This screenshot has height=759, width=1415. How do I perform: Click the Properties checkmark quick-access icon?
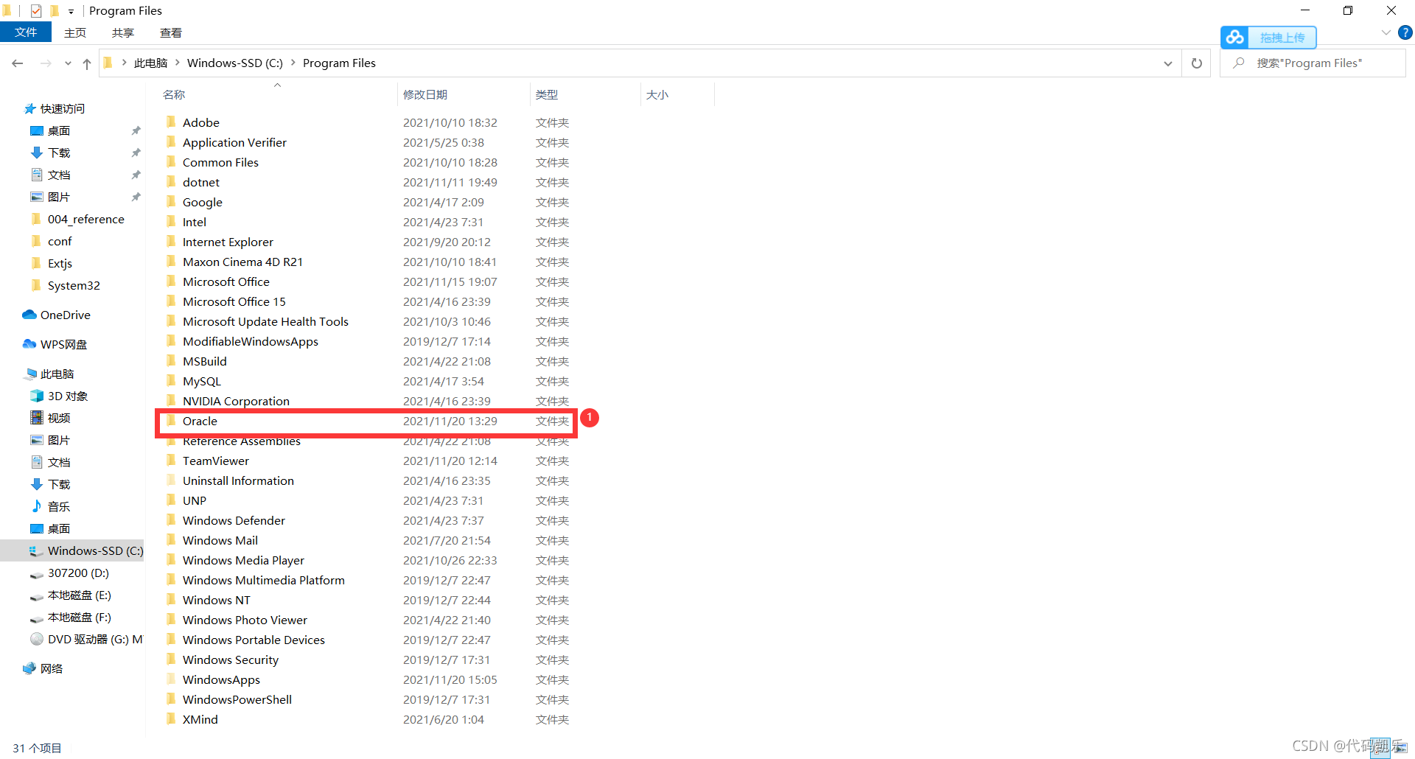36,10
